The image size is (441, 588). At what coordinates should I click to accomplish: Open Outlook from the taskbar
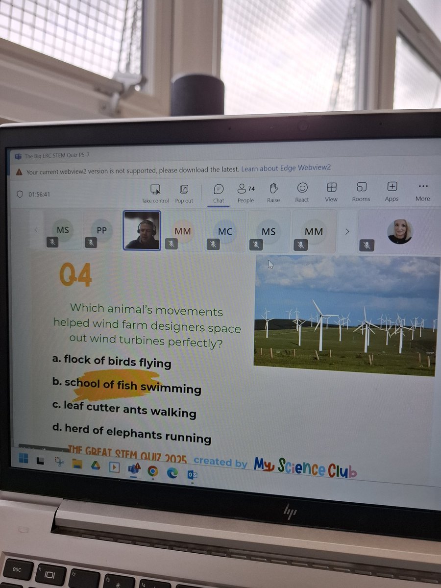click(193, 475)
